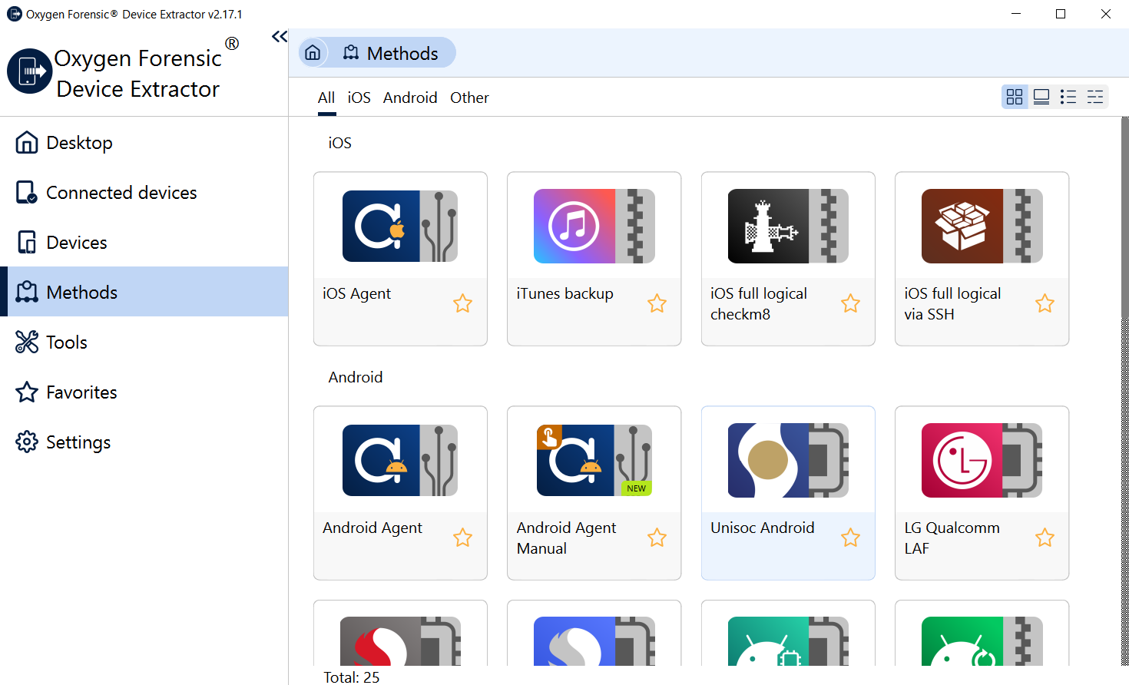1129x685 pixels.
Task: Favorite the Unisoc Android method
Action: click(x=850, y=538)
